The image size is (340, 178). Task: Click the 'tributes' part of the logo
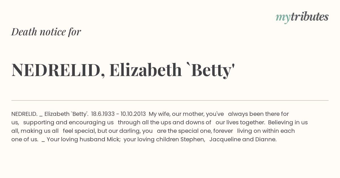(309, 17)
